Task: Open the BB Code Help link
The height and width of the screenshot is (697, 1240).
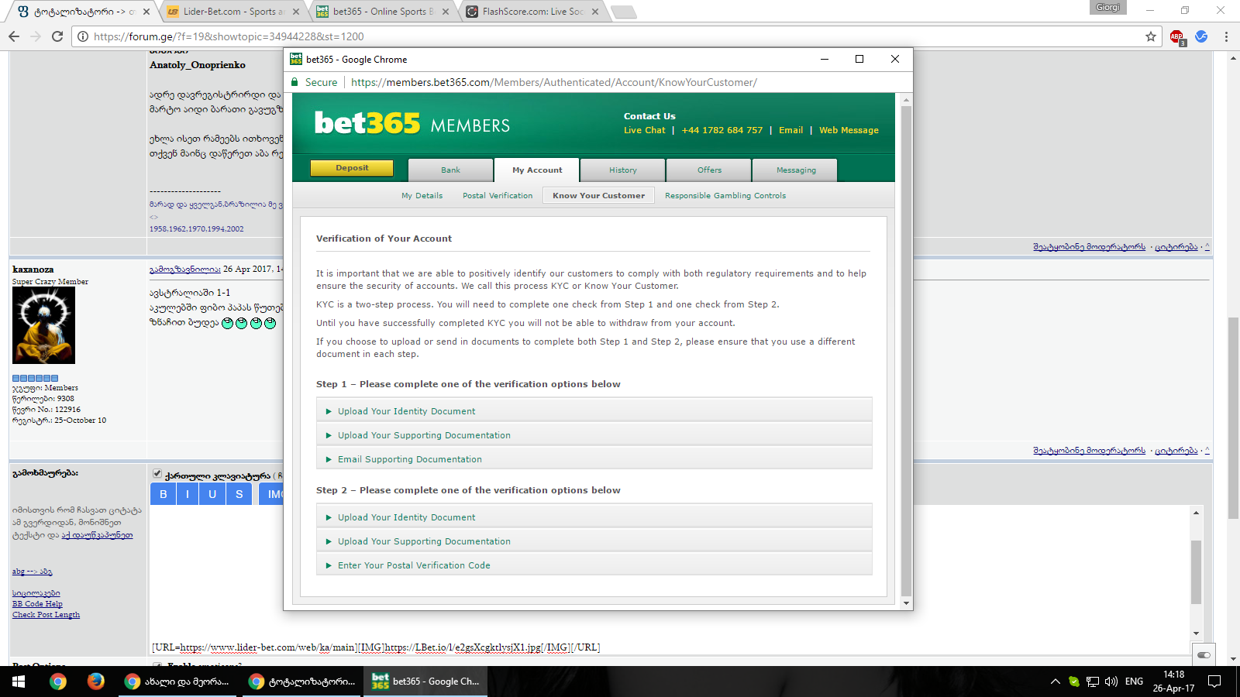Action: [37, 604]
